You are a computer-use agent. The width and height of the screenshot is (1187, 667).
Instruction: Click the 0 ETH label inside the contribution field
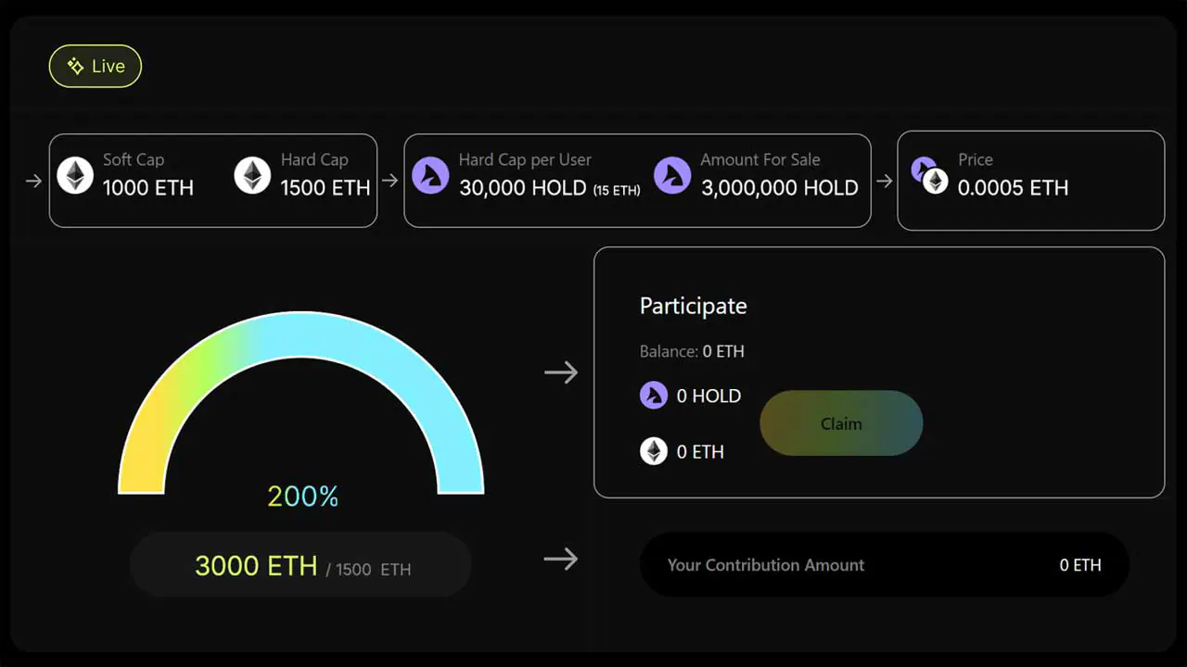pyautogui.click(x=1079, y=565)
